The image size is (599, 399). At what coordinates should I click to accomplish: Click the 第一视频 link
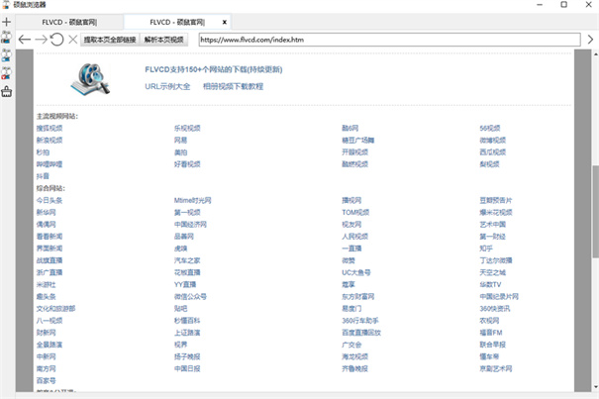187,212
